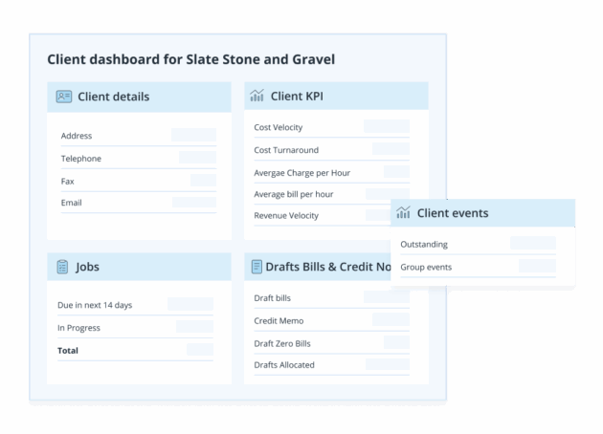Select Avergae Charge per Hour label

click(301, 173)
